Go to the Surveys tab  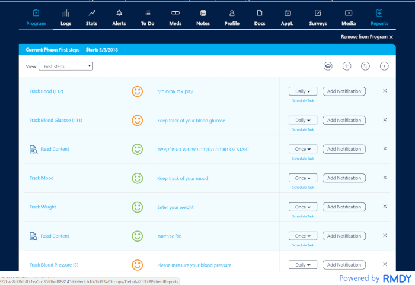pos(318,17)
